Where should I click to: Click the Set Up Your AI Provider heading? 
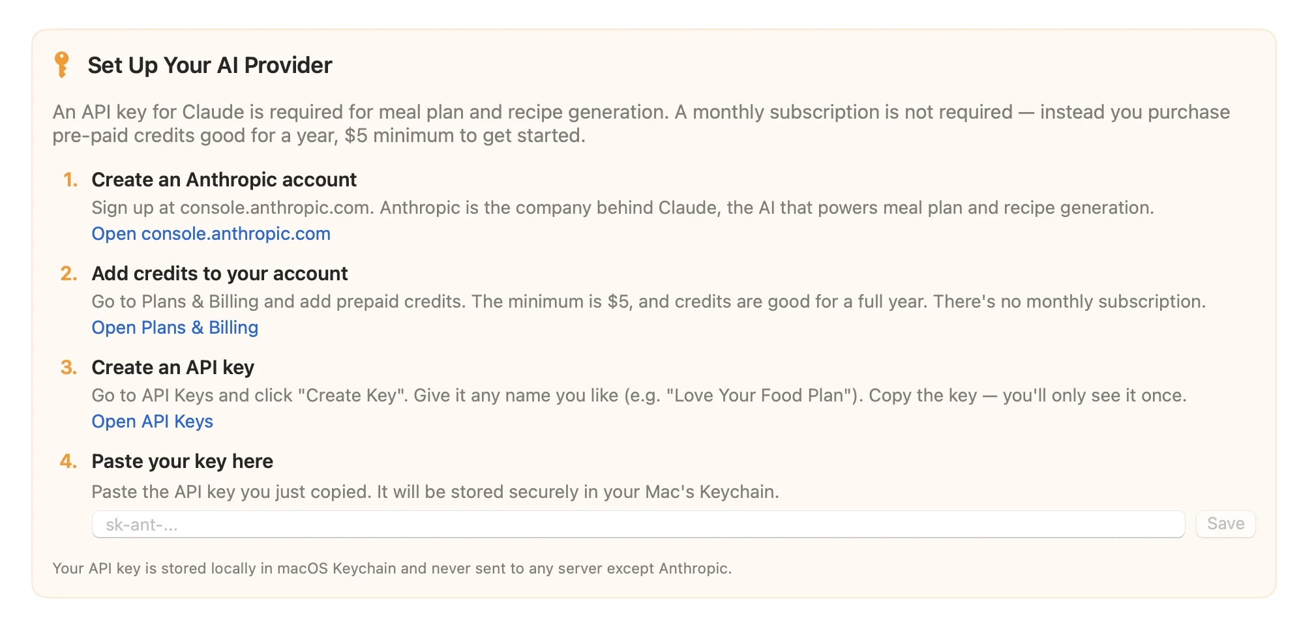[209, 65]
